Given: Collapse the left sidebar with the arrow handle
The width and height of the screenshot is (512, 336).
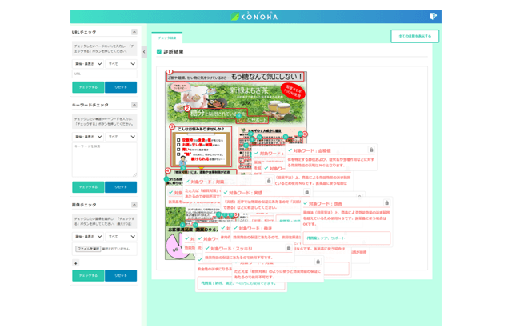Looking at the screenshot, I should click(x=144, y=52).
